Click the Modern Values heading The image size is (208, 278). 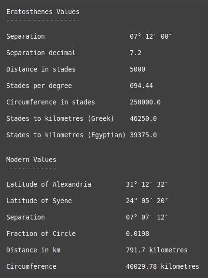[31, 160]
